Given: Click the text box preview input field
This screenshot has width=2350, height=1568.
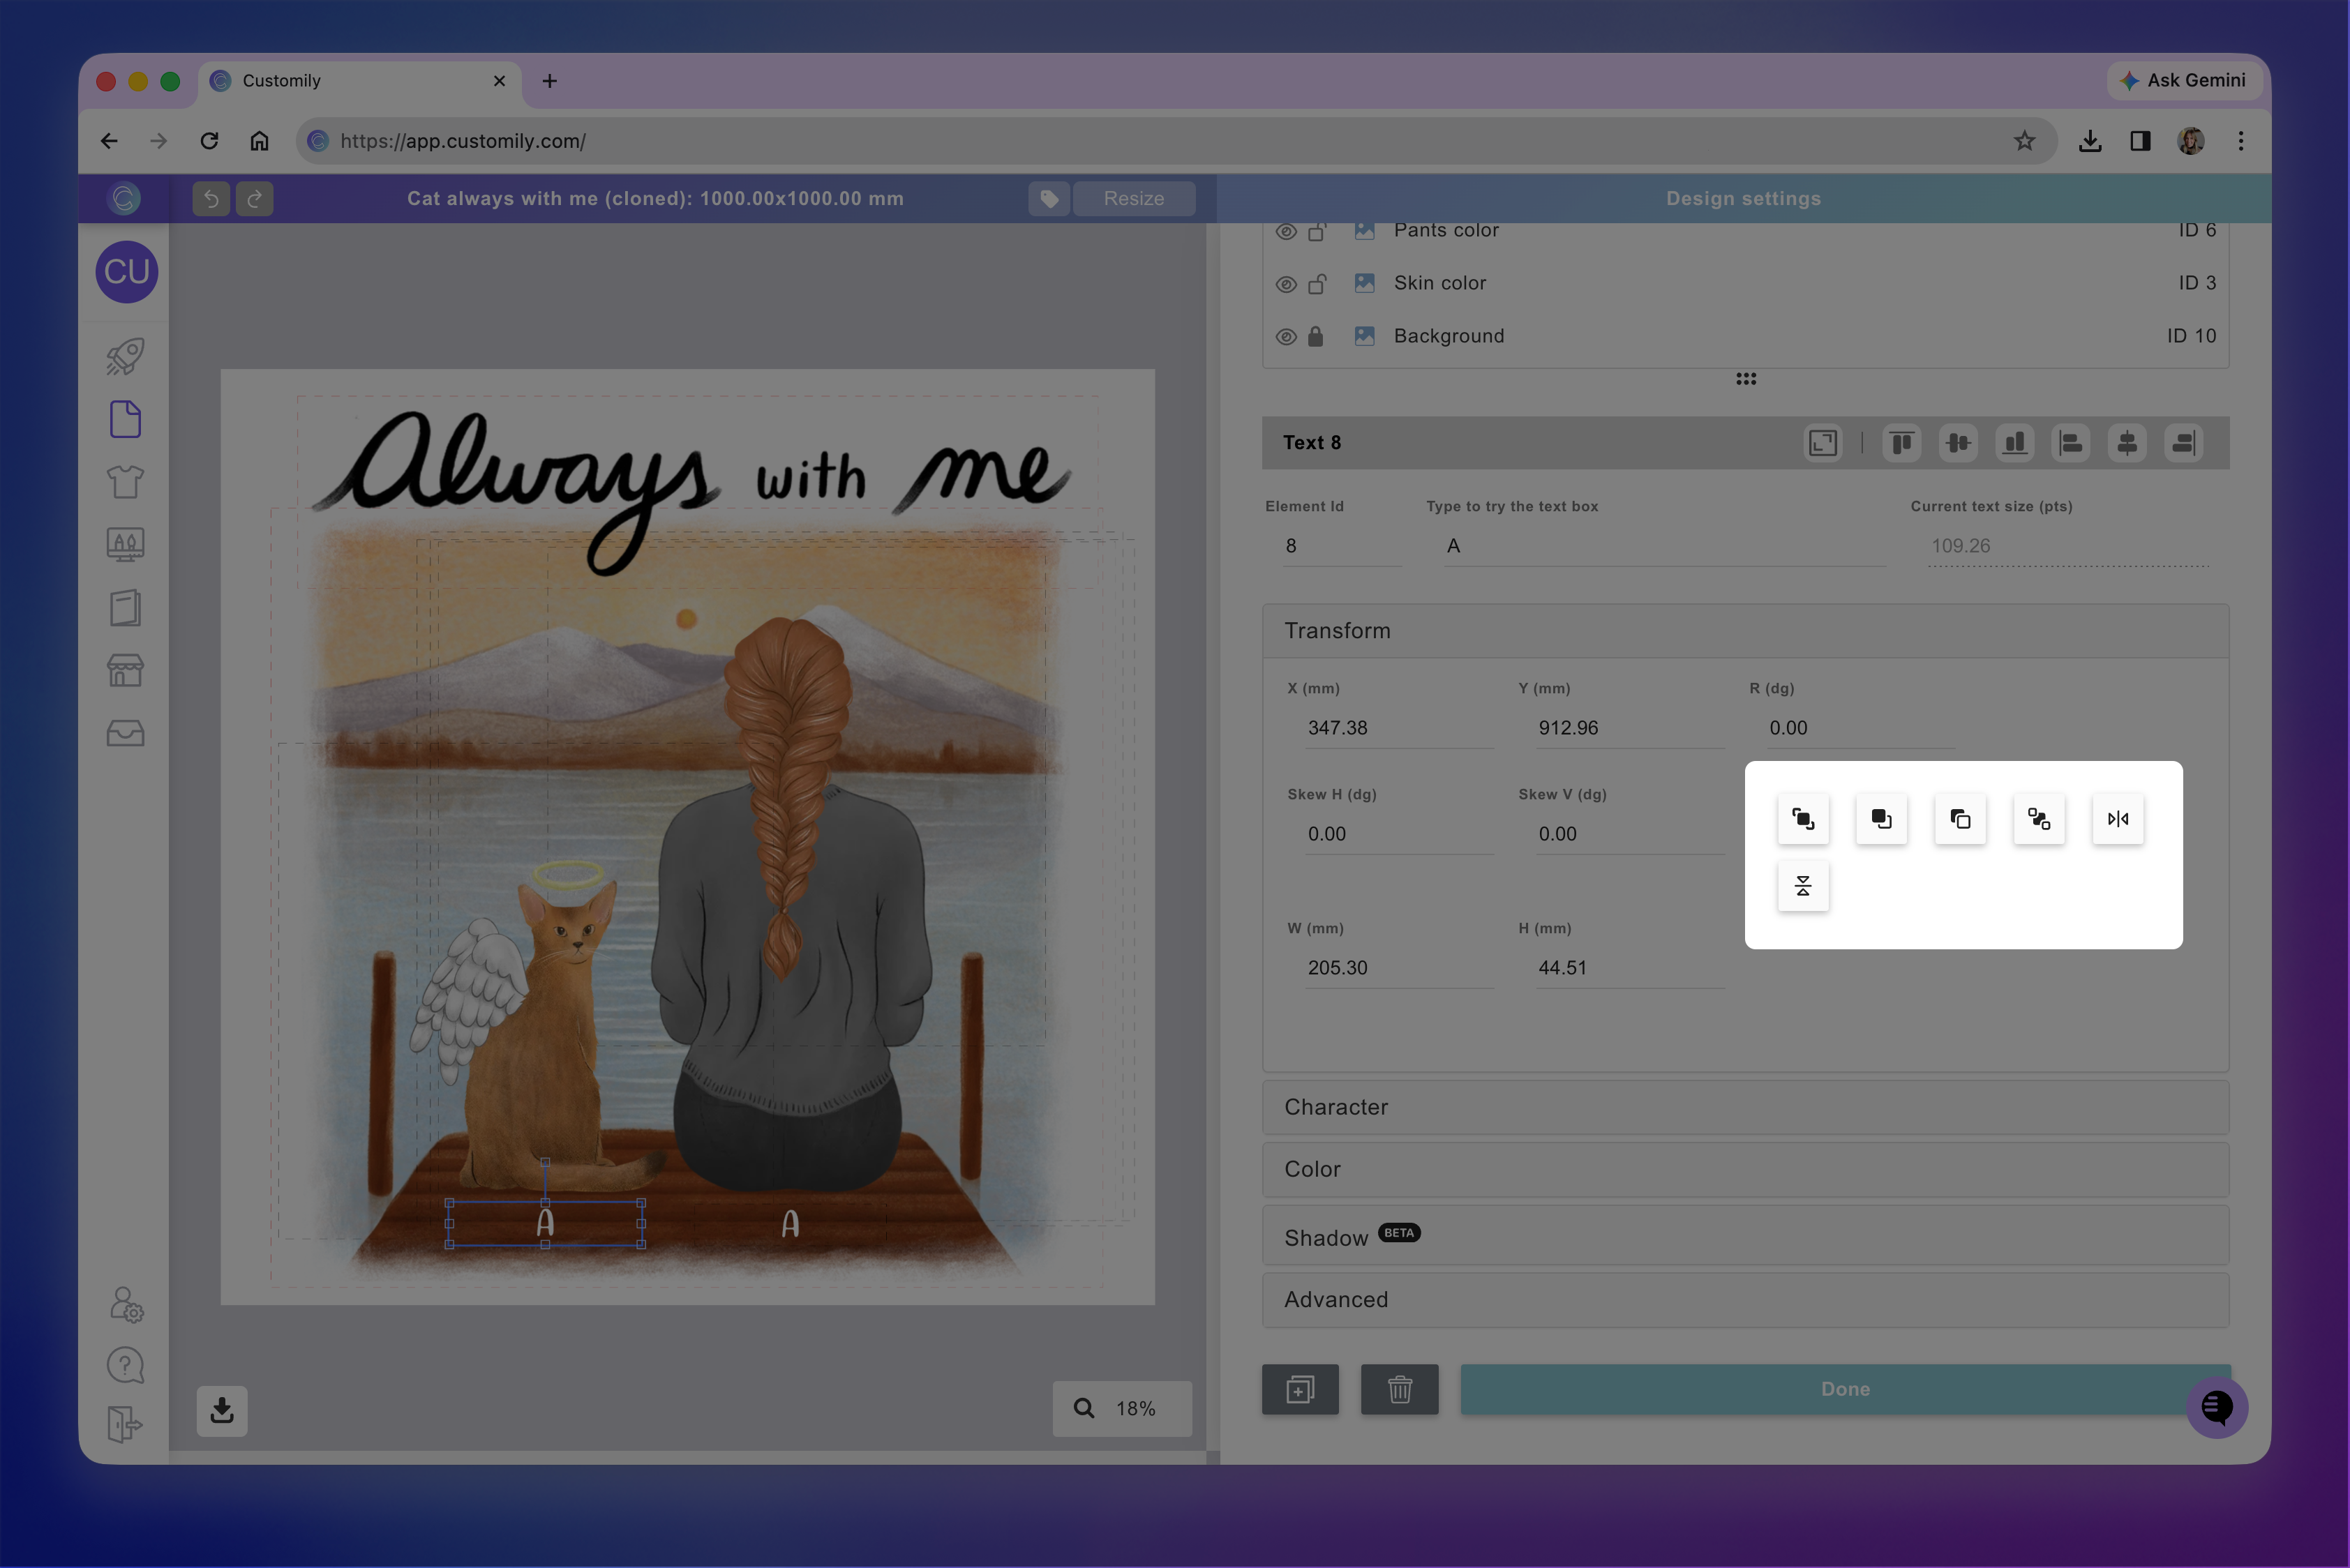Looking at the screenshot, I should (x=1665, y=547).
